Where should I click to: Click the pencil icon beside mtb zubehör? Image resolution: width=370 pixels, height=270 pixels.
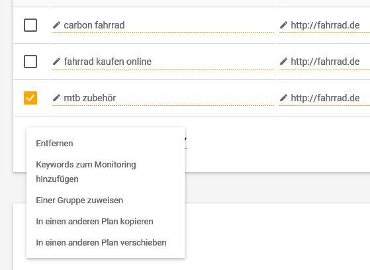pos(56,98)
